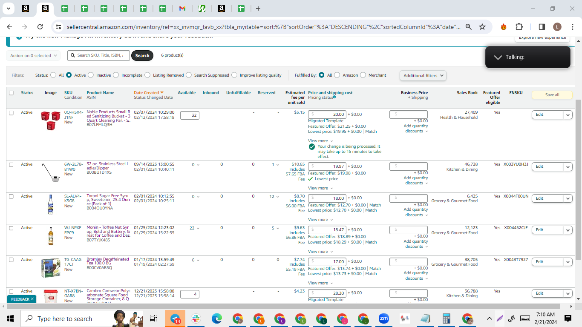582x327 pixels.
Task: Select the Listing Removed status filter
Action: tap(147, 75)
